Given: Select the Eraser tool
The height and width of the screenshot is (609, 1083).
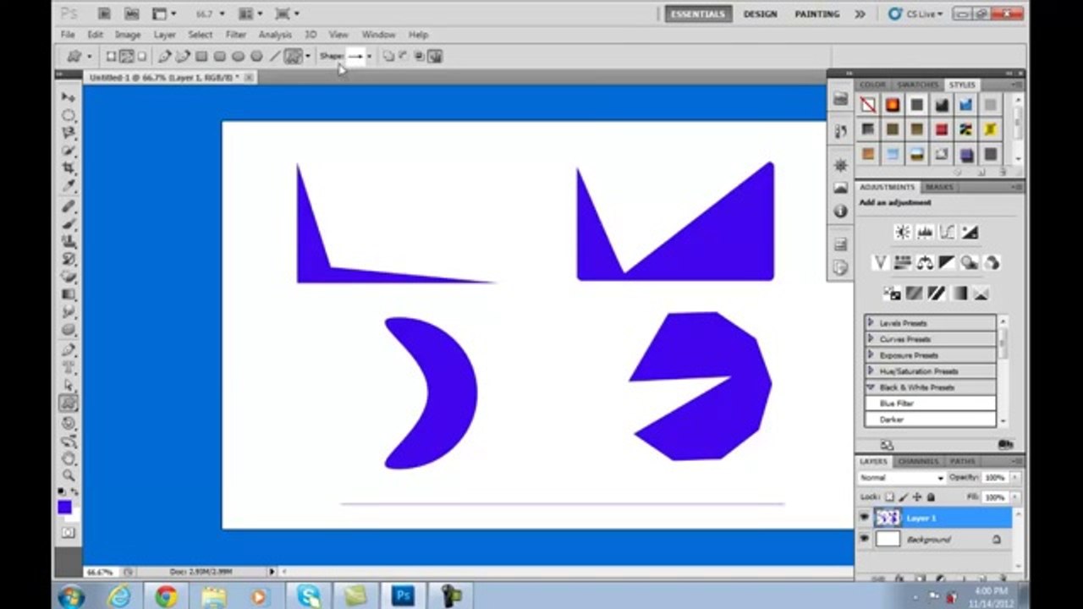Looking at the screenshot, I should click(69, 277).
